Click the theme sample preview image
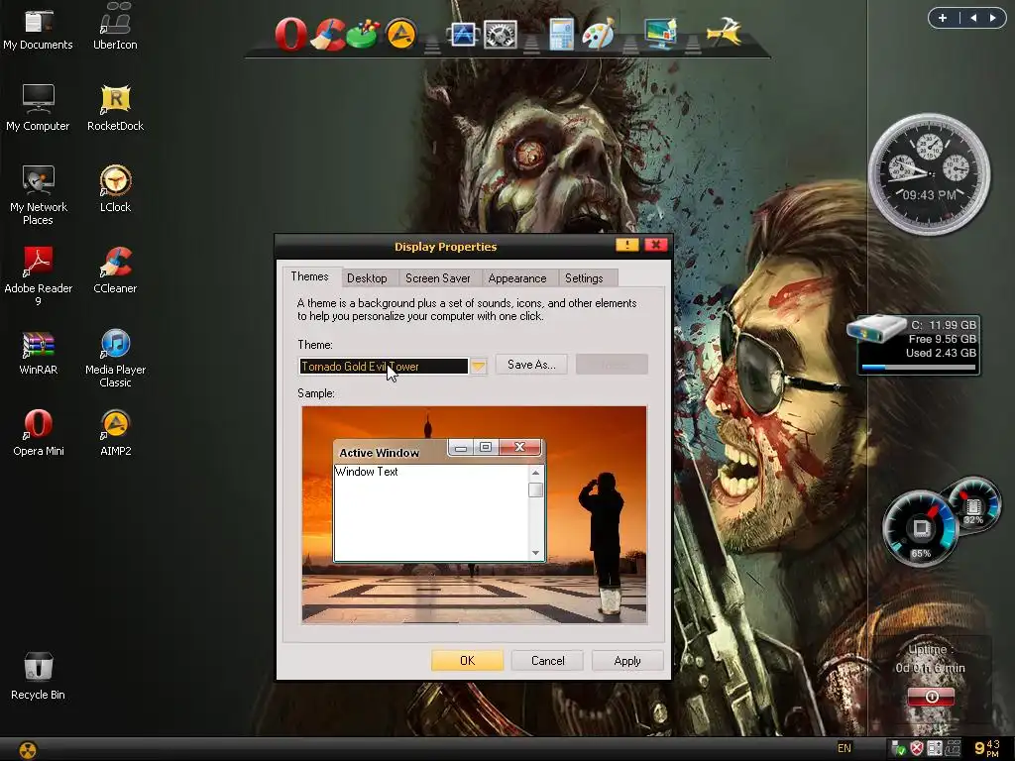The image size is (1015, 761). point(474,515)
